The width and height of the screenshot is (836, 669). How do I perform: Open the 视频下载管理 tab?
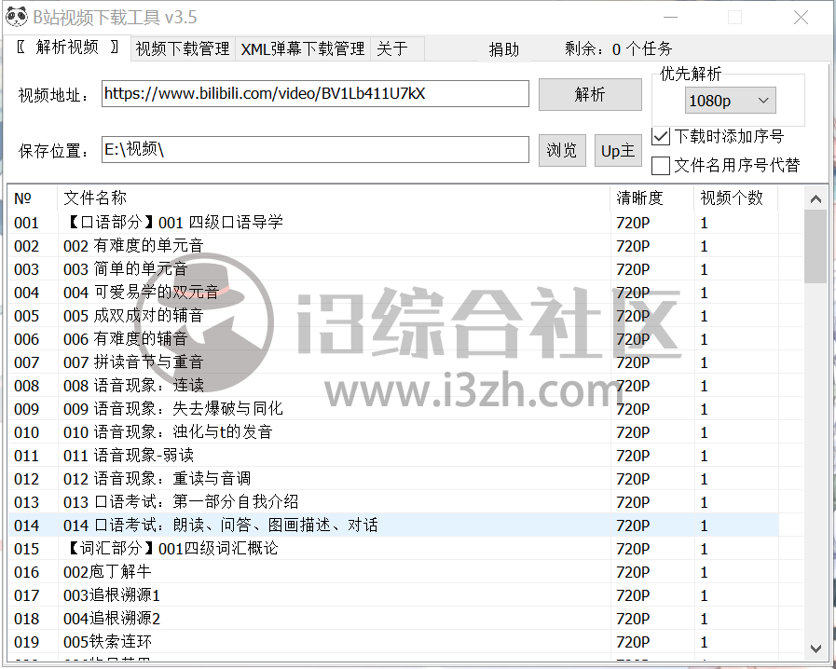[x=183, y=49]
